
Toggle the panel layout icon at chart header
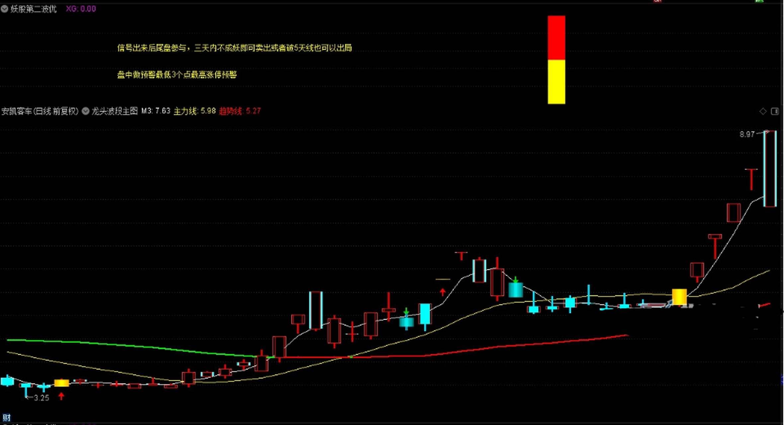click(x=775, y=111)
